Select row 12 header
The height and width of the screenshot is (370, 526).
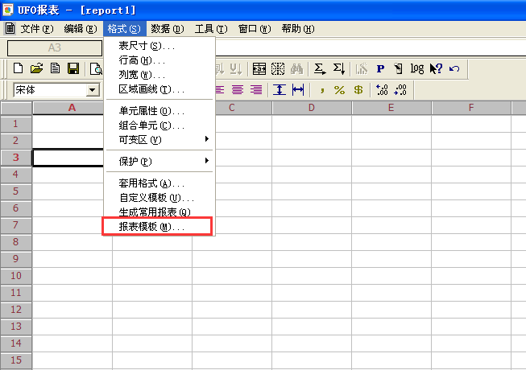click(x=16, y=310)
